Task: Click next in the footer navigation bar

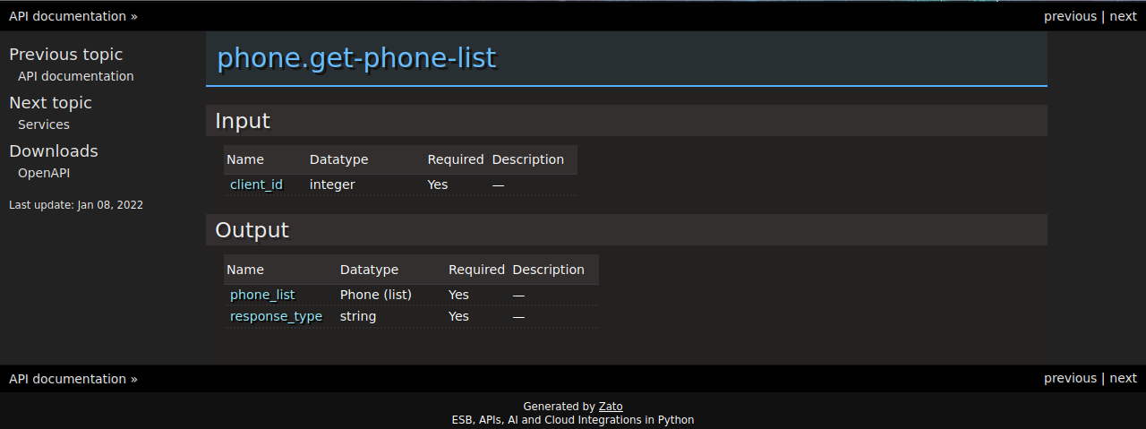Action: [1123, 378]
